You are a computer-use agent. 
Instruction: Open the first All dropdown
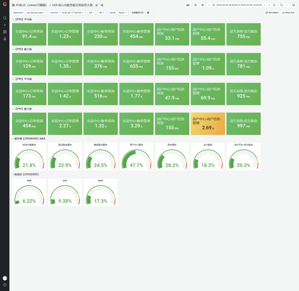tap(91, 13)
